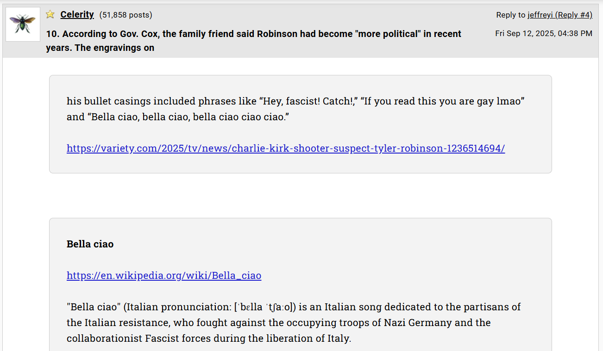The image size is (603, 351).
Task: Click the IPA pronunciation text in brackets
Action: [265, 307]
